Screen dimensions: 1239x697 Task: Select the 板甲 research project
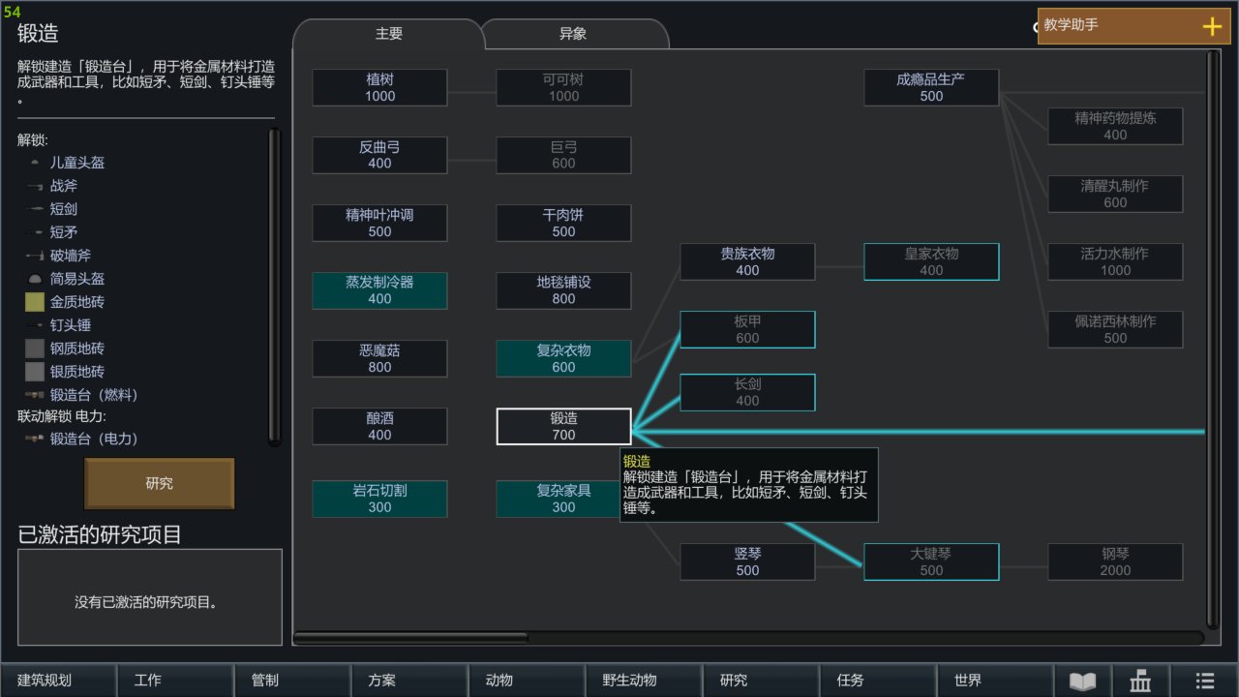pyautogui.click(x=747, y=329)
